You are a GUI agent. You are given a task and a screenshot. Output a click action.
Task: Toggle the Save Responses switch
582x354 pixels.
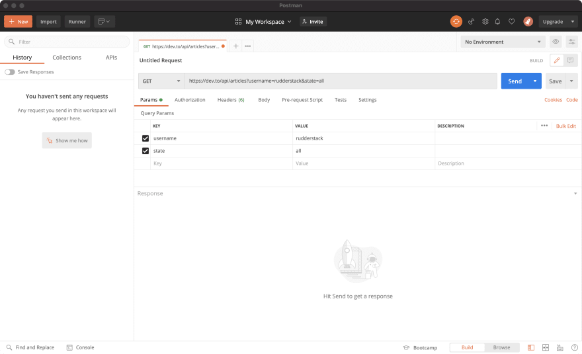[10, 71]
